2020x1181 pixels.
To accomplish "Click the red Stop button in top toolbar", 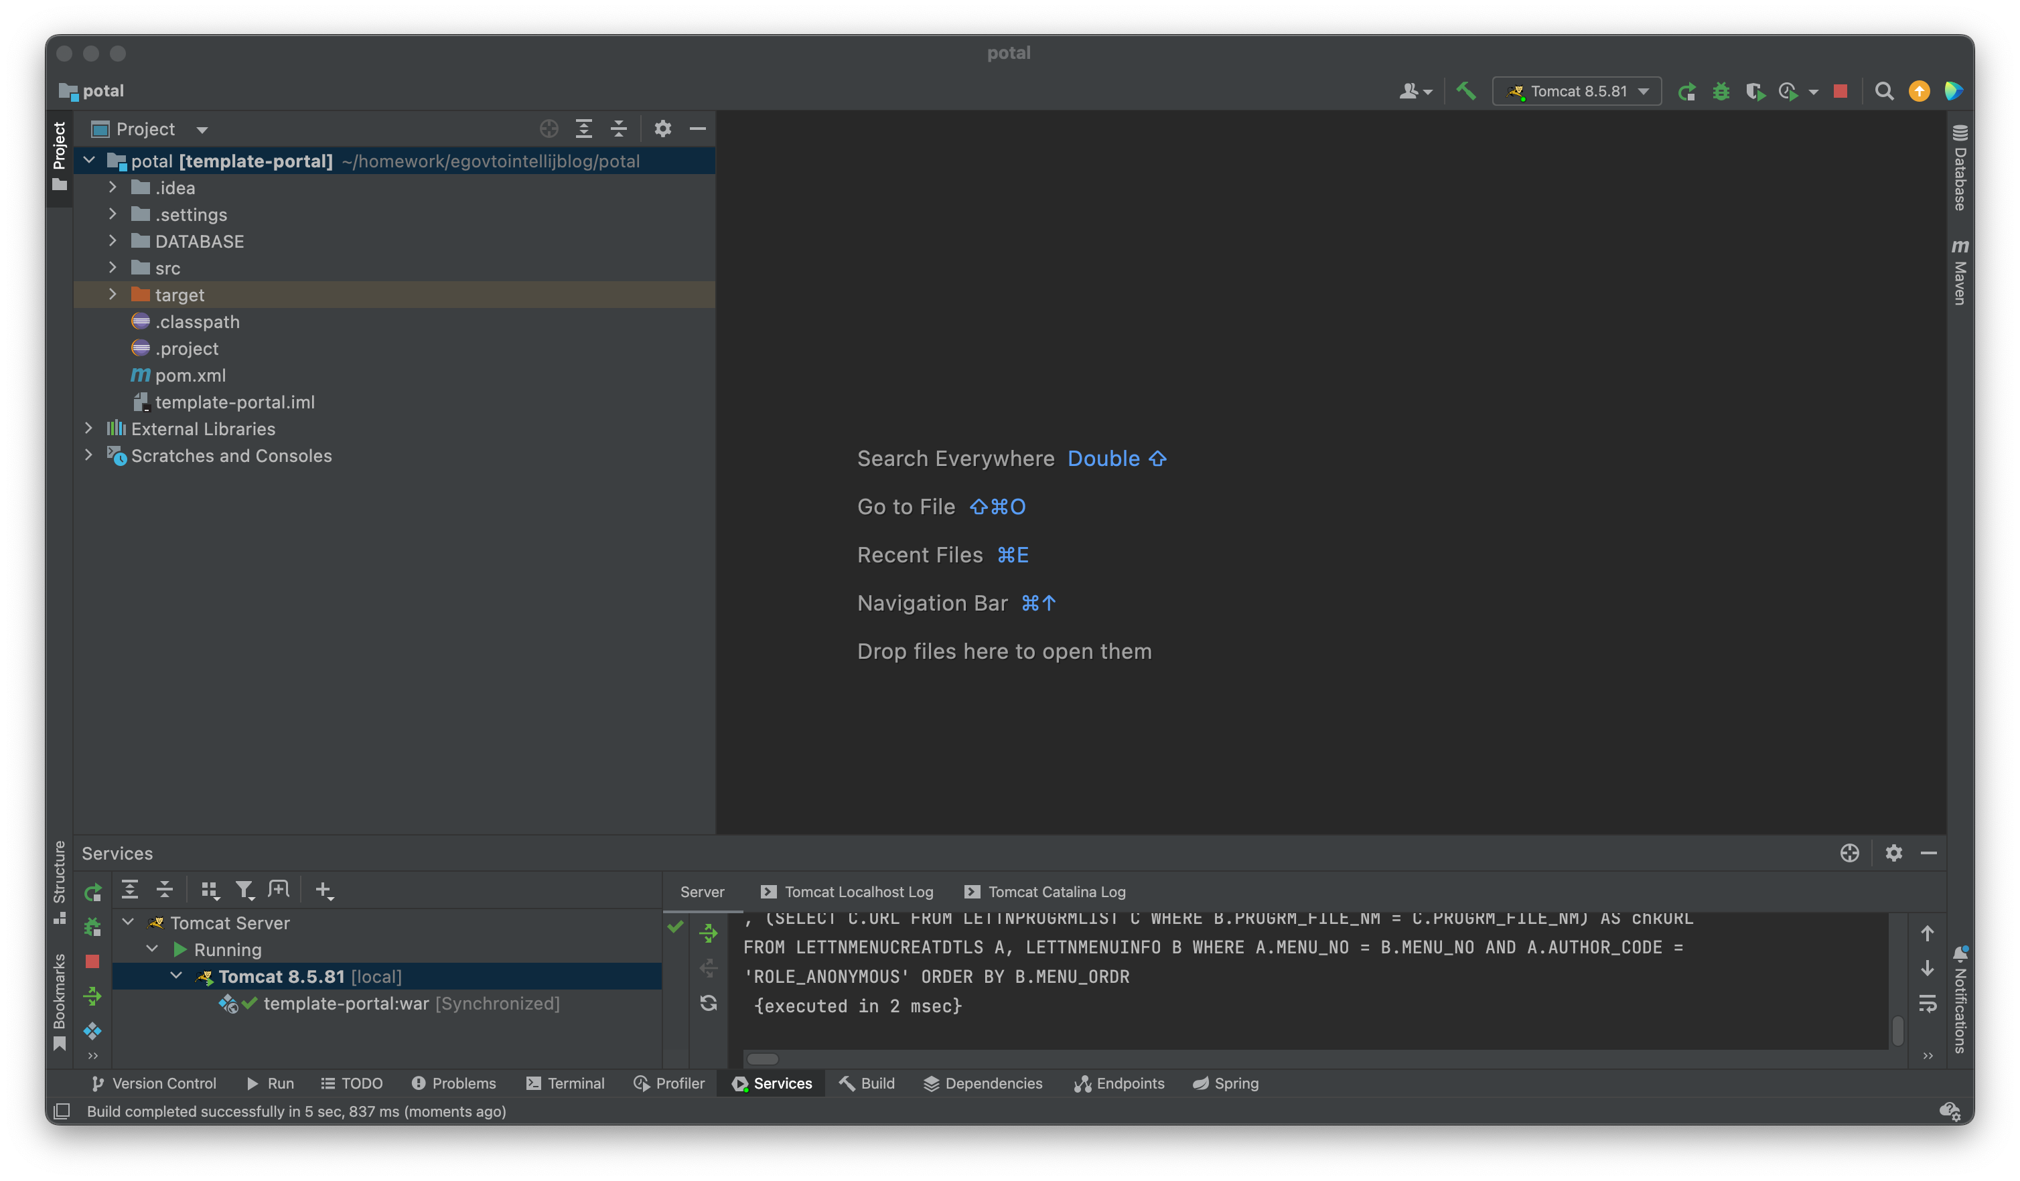I will (x=1841, y=91).
